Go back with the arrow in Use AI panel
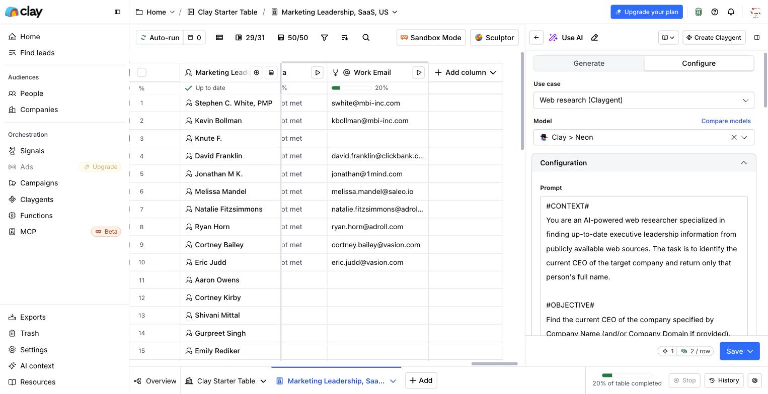This screenshot has width=768, height=394. (536, 38)
